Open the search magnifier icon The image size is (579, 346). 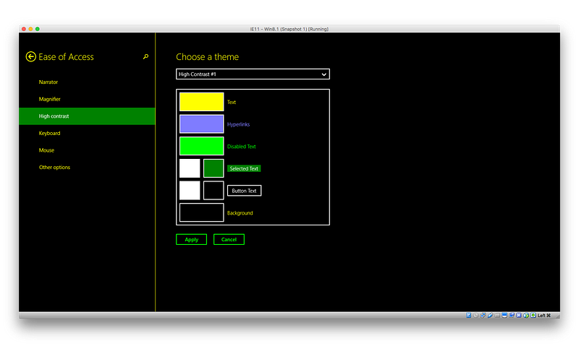pos(146,57)
